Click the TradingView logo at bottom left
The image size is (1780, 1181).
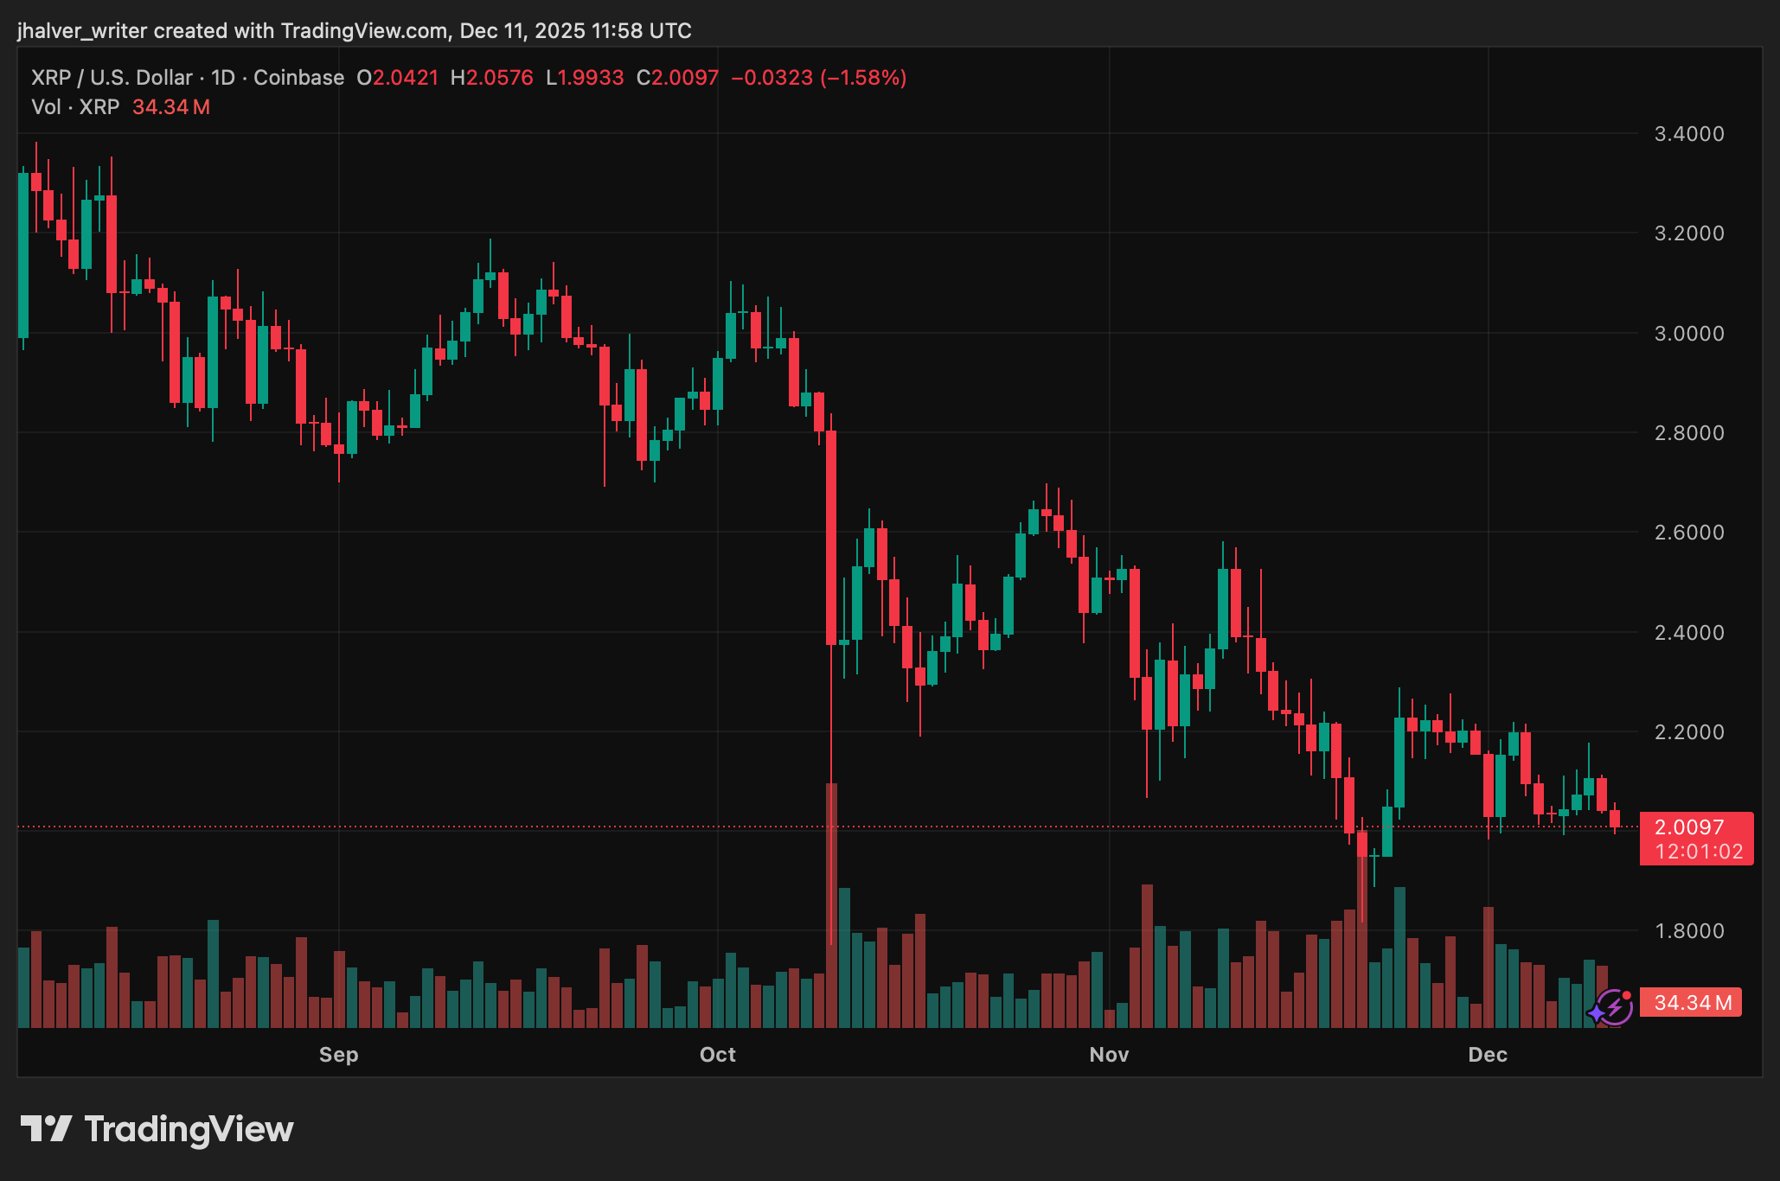click(157, 1129)
